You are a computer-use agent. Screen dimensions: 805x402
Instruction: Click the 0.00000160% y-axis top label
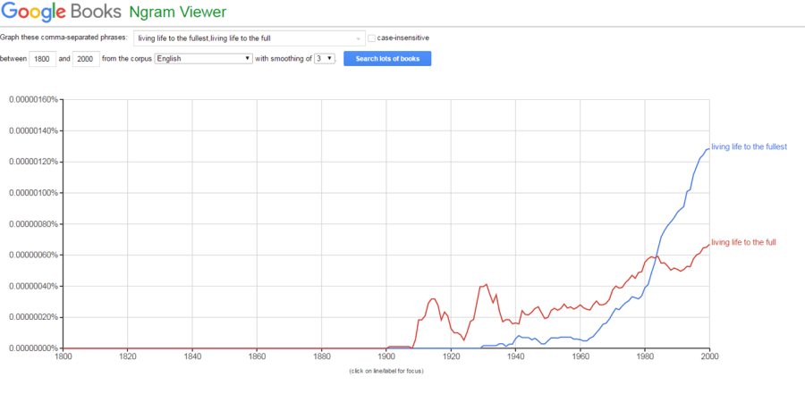coord(32,99)
